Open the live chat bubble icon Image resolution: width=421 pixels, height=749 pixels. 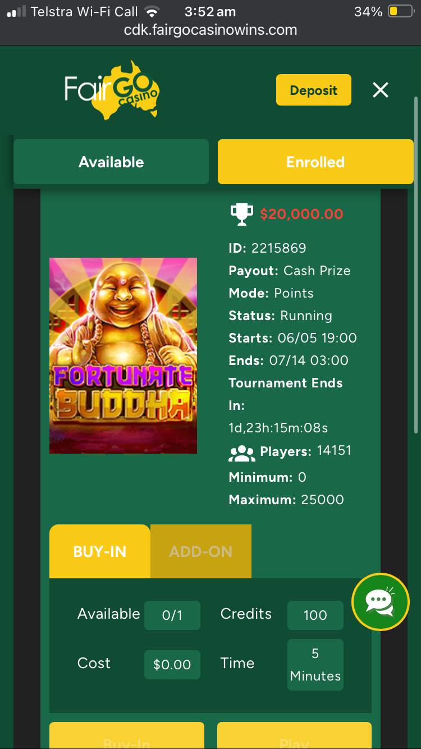click(x=381, y=602)
